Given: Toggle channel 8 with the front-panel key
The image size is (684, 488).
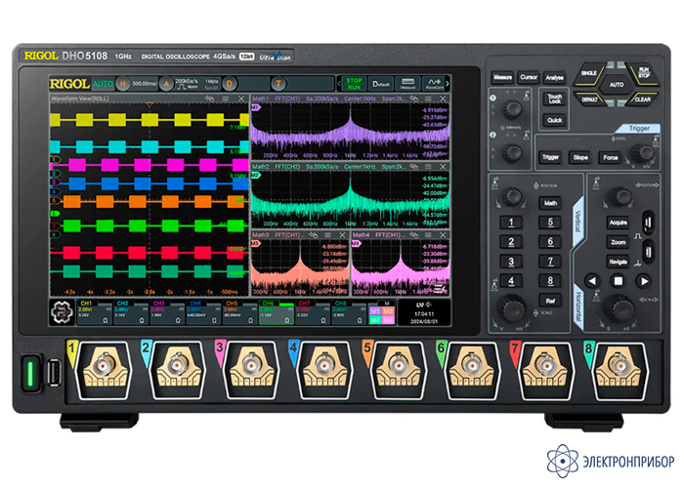Looking at the screenshot, I should tap(550, 281).
